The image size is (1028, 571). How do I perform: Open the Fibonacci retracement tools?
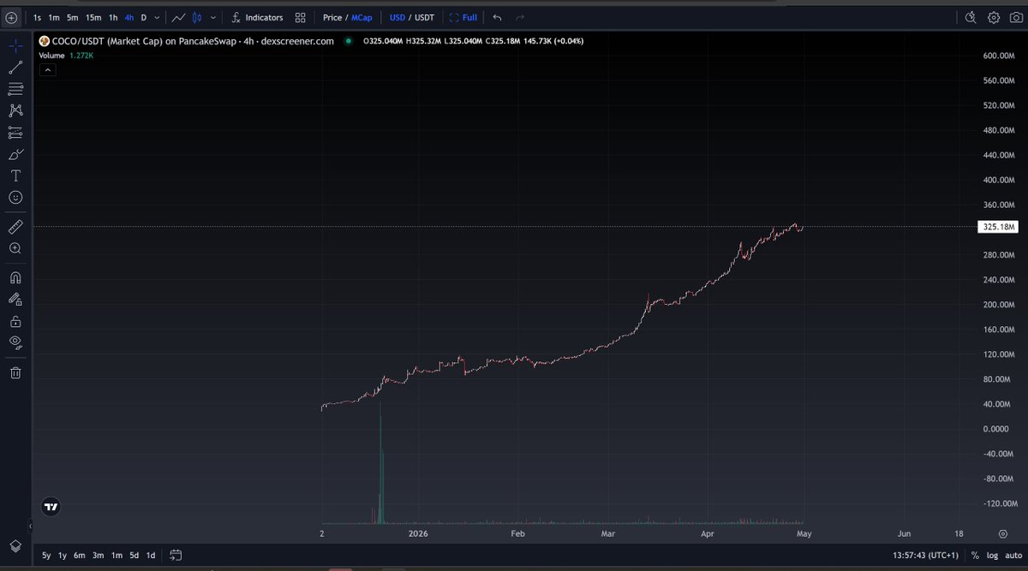click(15, 89)
